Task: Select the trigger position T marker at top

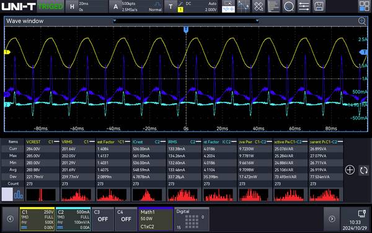Action: coord(186,29)
